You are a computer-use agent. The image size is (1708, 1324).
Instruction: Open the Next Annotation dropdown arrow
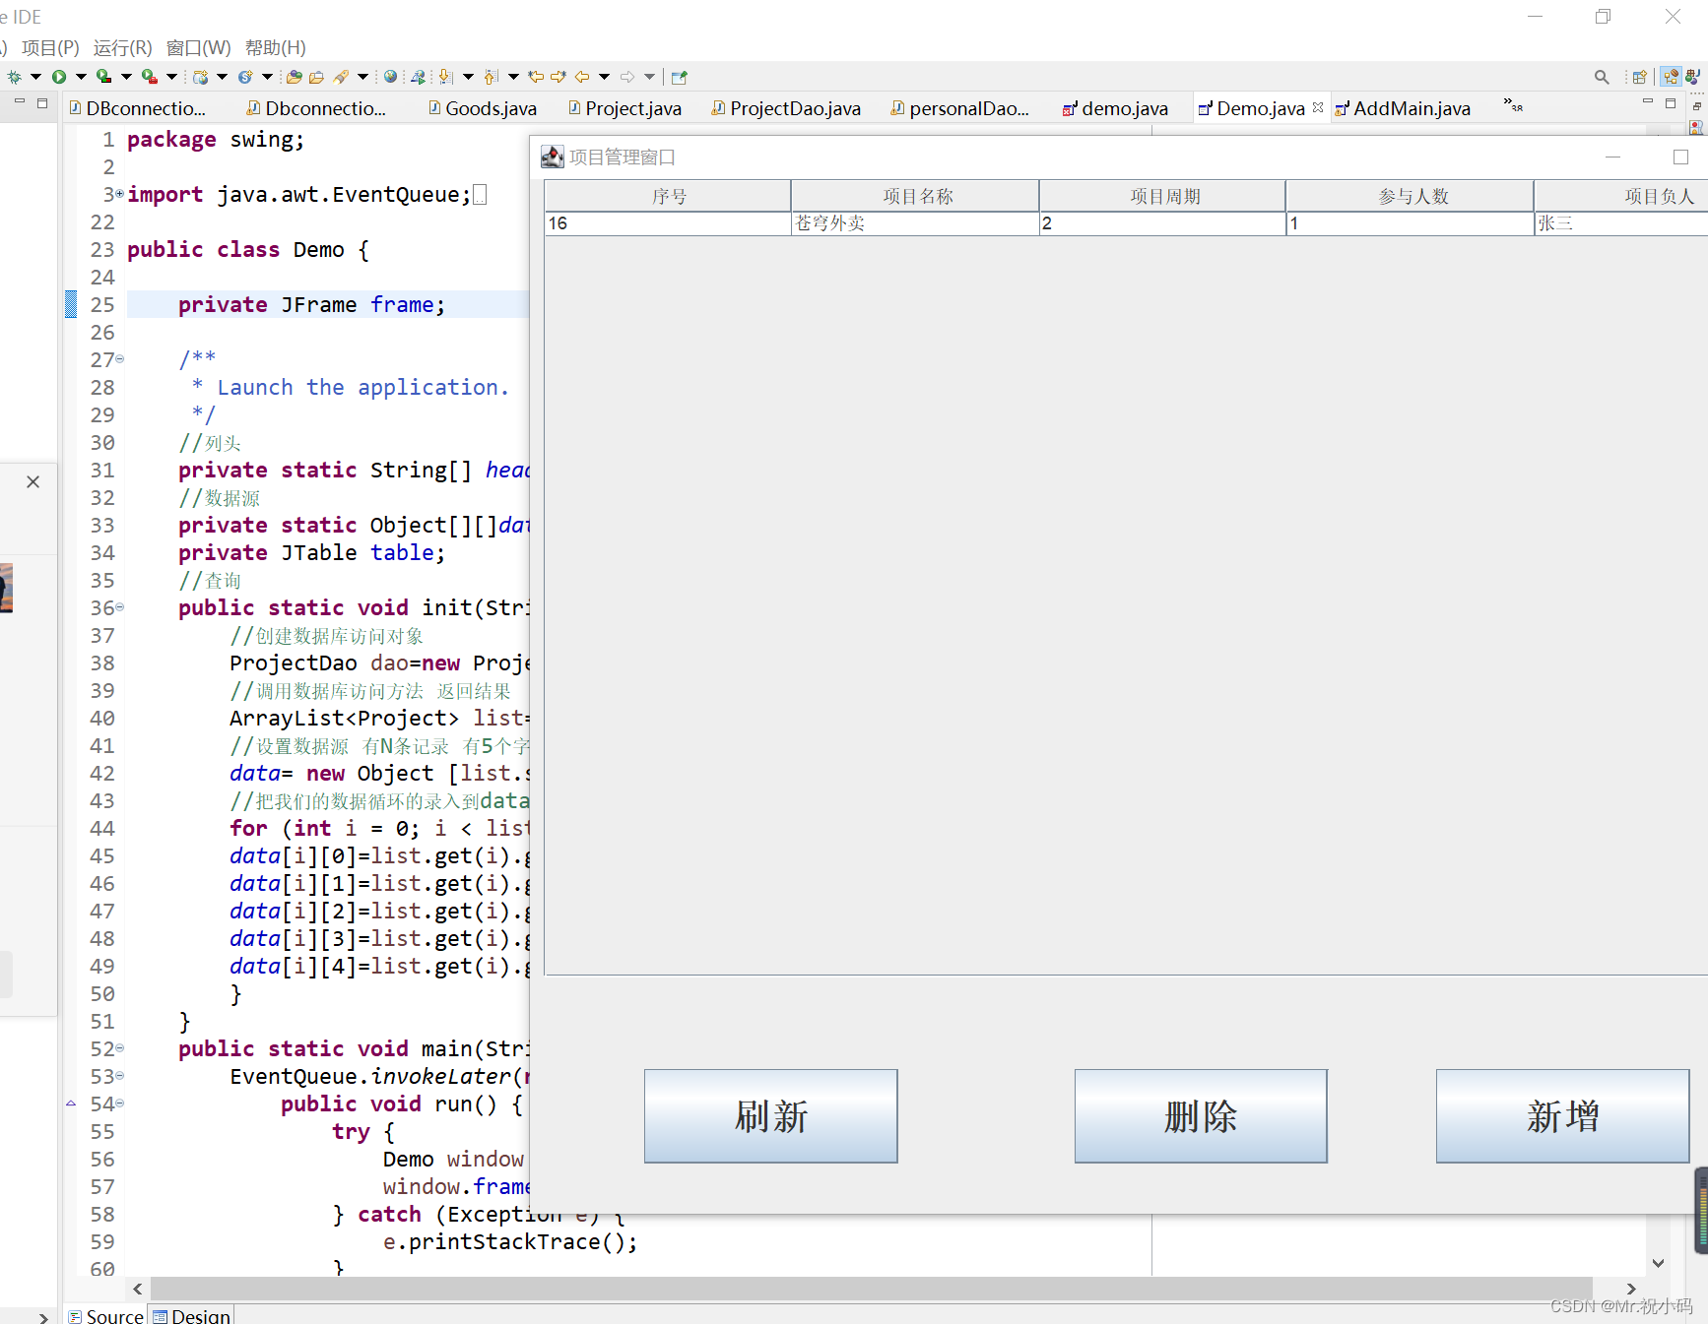coord(468,77)
